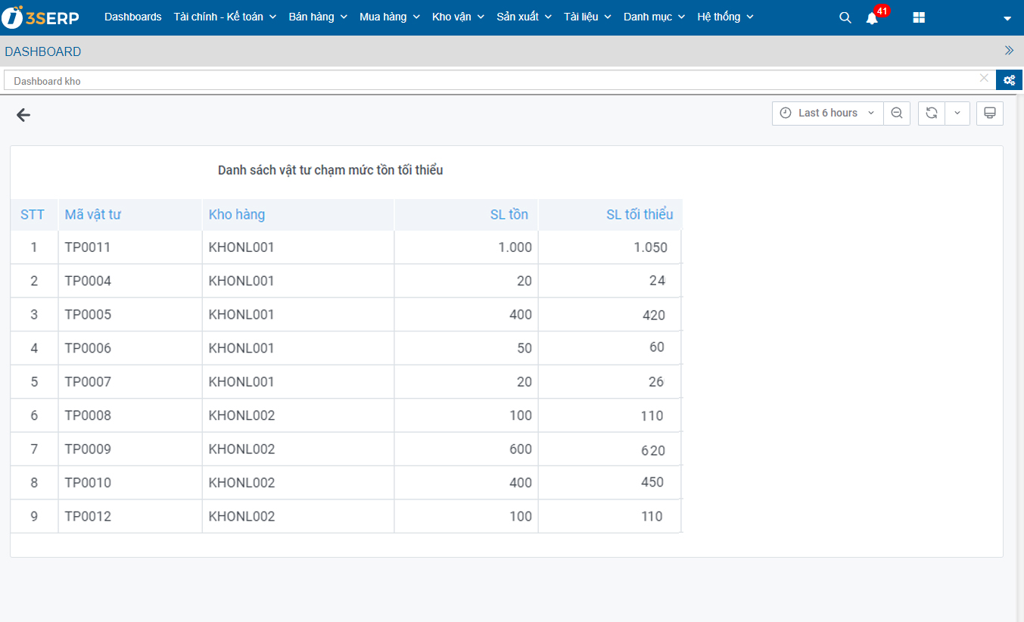The image size is (1024, 622).
Task: Collapse panel with double chevron icon
Action: 1009,51
